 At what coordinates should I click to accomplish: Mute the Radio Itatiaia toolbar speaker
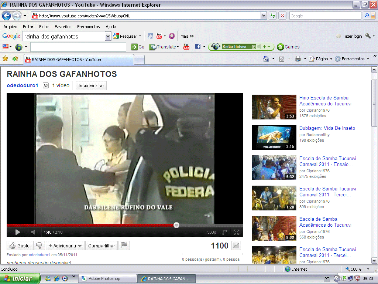[259, 47]
